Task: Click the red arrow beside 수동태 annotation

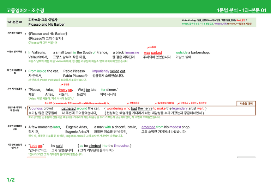Action: click(148, 47)
